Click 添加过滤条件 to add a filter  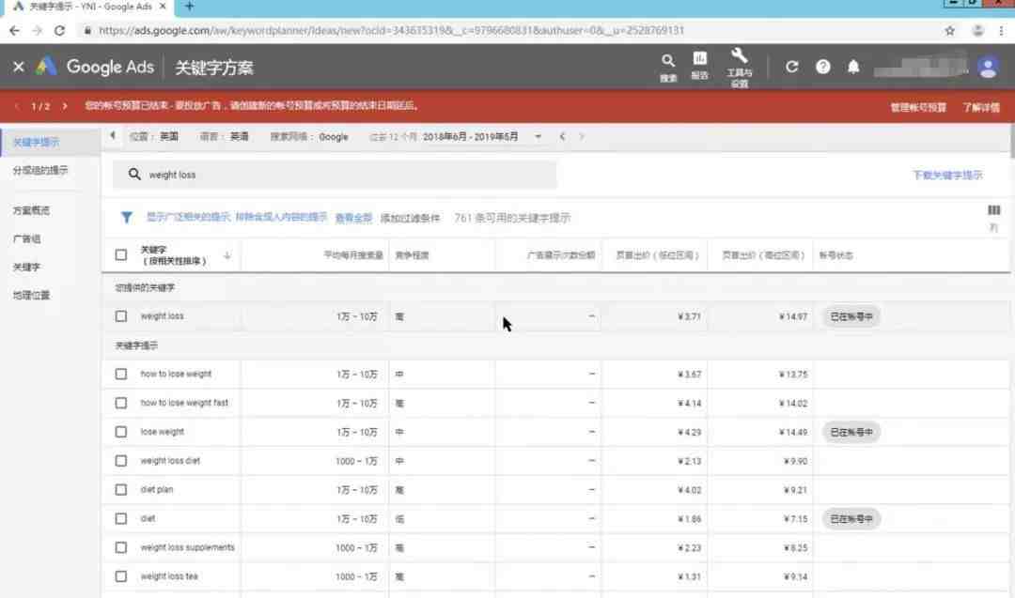coord(410,218)
